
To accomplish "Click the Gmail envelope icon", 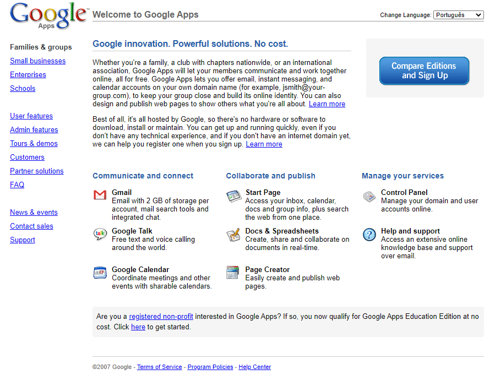I will [x=100, y=195].
